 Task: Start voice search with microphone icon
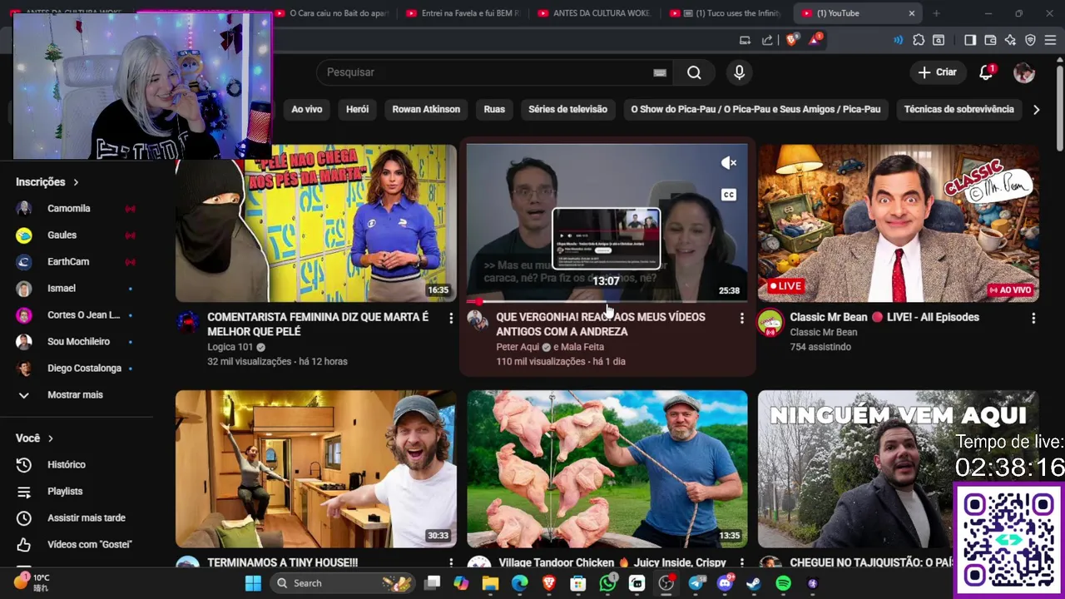click(739, 72)
